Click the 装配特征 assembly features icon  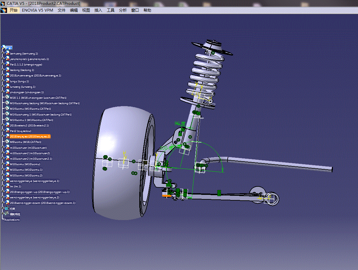click(7, 214)
